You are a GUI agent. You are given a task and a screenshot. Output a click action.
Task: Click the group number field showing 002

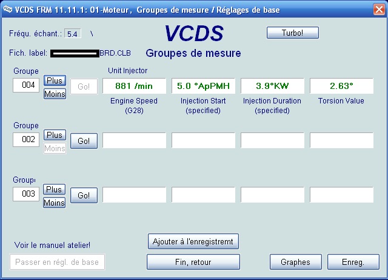coord(26,140)
